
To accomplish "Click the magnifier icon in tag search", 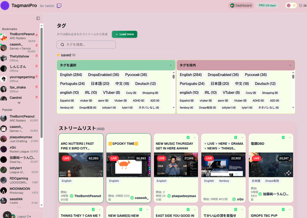I will 62,44.
